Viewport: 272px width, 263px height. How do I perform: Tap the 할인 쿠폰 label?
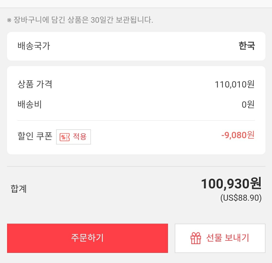35,136
